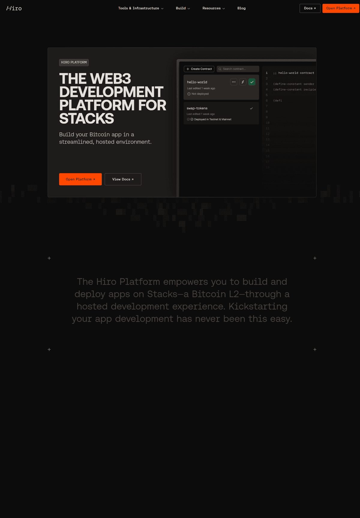Click the plus icon on Create Contract
This screenshot has width=360, height=518.
coord(188,69)
